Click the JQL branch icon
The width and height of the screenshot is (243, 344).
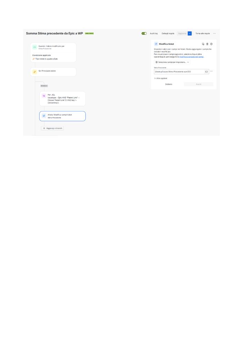44,96
